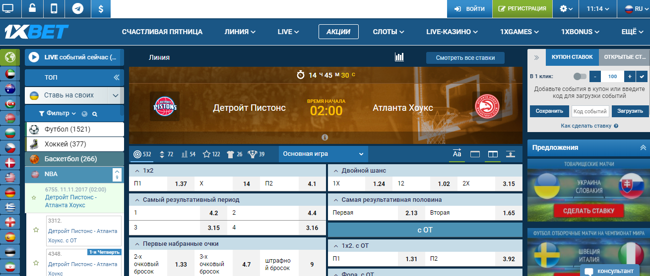Favorite the 6755 Детройт Пистонс match star
This screenshot has width=650, height=276.
34,197
